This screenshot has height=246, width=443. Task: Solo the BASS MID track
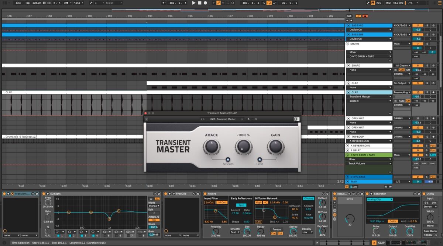[427, 25]
